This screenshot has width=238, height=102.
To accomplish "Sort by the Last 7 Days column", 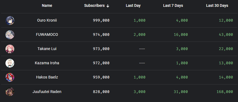I will coord(173,6).
